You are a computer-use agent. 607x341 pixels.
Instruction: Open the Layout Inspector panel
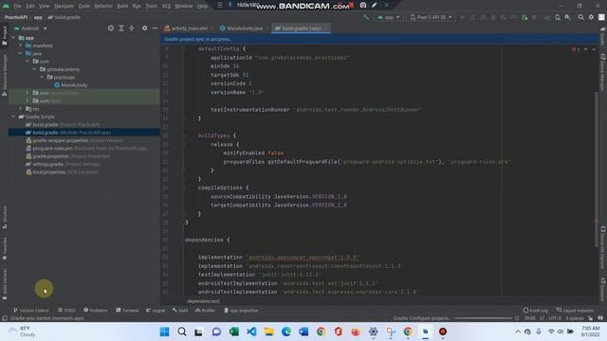click(x=576, y=311)
